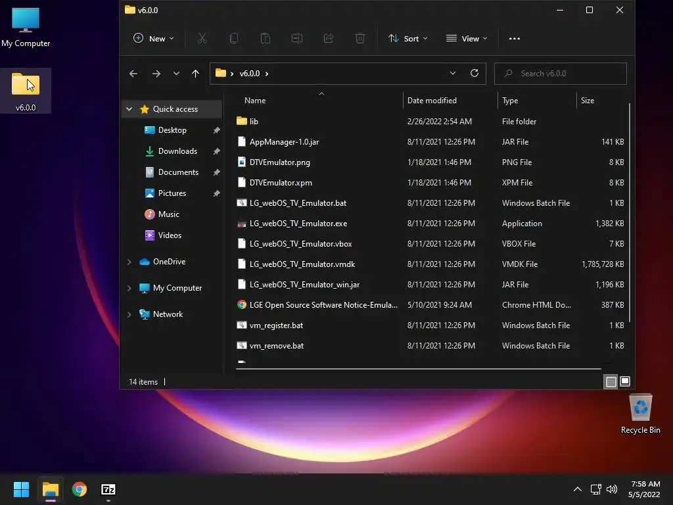The width and height of the screenshot is (673, 505).
Task: Expand the OneDrive tree node
Action: (x=129, y=262)
